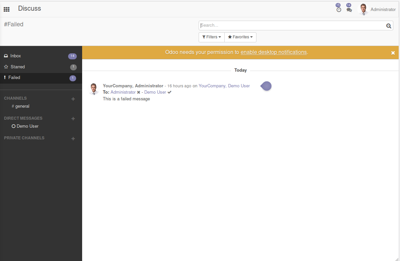Open the messages conversation icon in the top bar
This screenshot has height=261, width=400.
[349, 9]
